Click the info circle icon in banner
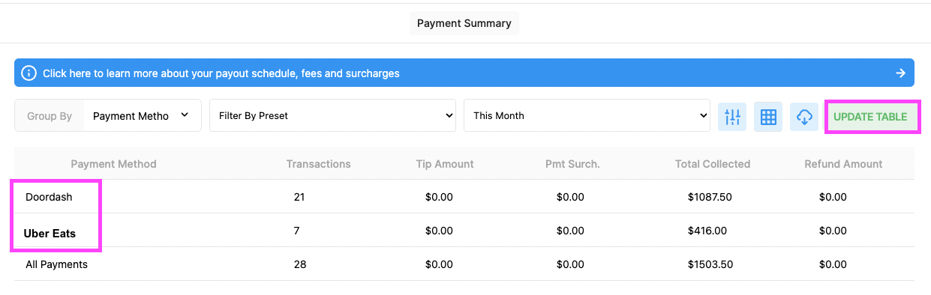This screenshot has width=931, height=295. pyautogui.click(x=29, y=73)
